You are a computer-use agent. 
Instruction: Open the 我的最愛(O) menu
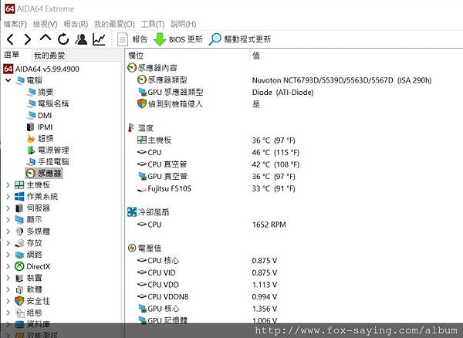[x=114, y=24]
